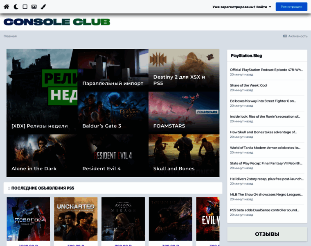Open the Resident Evil 4 tile
Viewport: 311px width, 246px height.
(113, 155)
